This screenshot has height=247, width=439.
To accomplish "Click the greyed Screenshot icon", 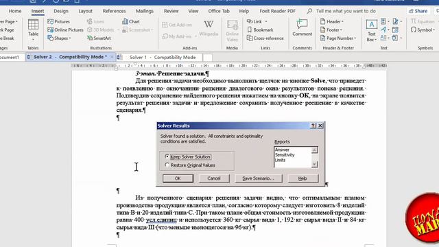I will [125, 30].
